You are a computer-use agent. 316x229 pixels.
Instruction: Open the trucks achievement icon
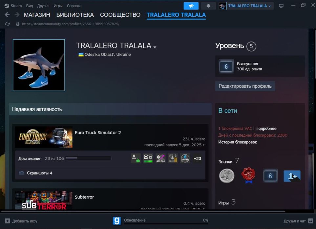point(148,158)
